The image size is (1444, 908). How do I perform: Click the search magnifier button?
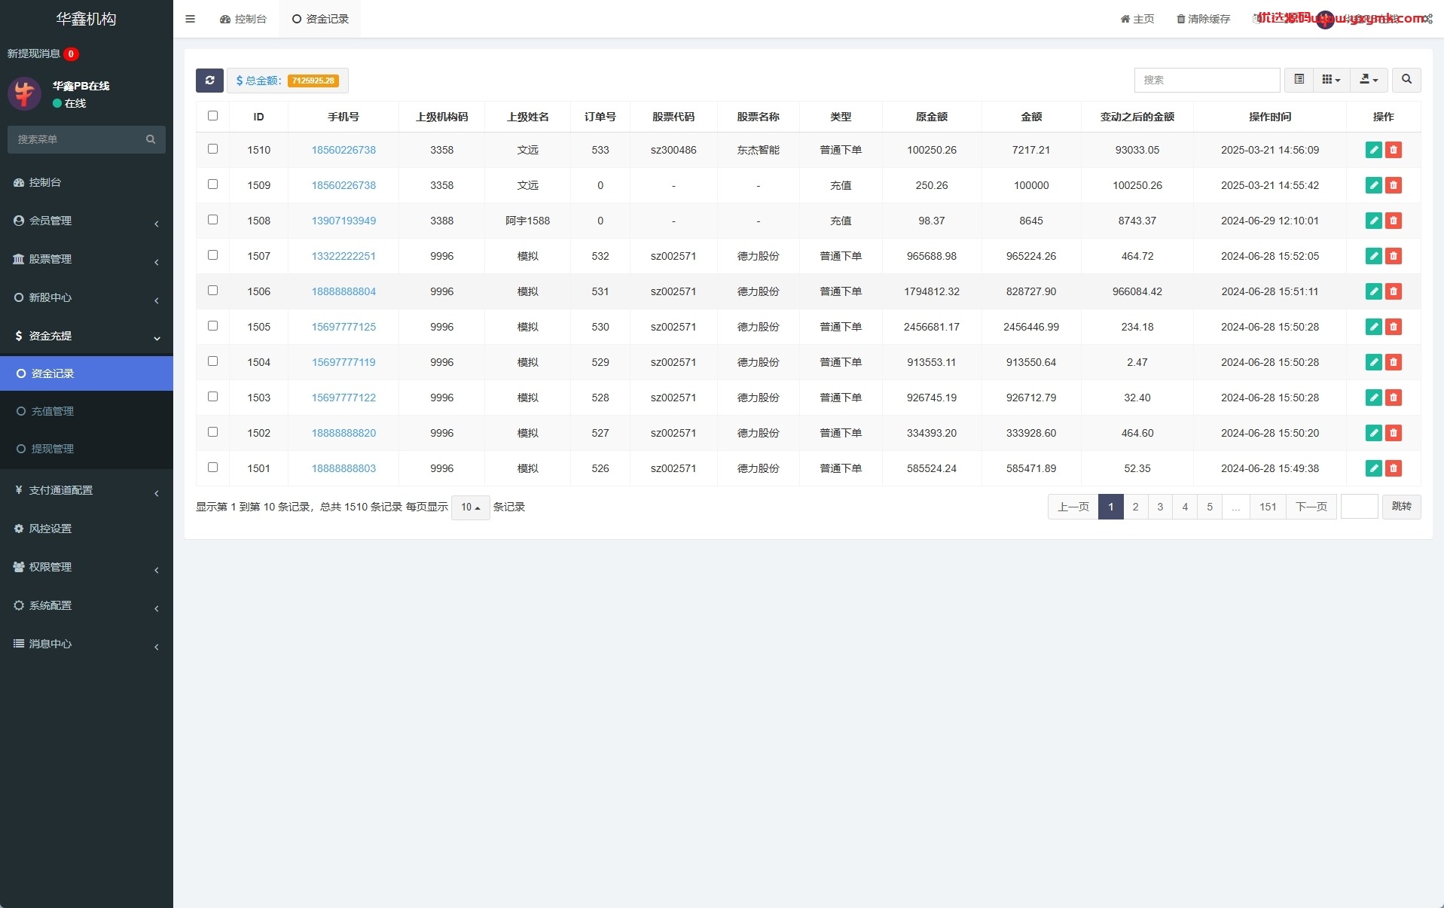pos(1406,80)
